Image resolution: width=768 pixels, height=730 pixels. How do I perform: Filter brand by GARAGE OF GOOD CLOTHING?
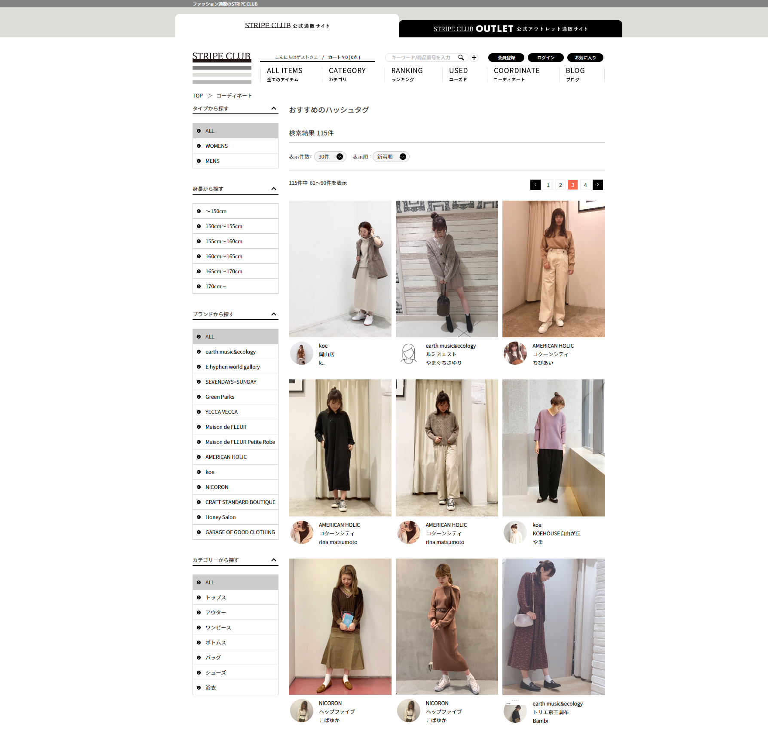pyautogui.click(x=236, y=532)
